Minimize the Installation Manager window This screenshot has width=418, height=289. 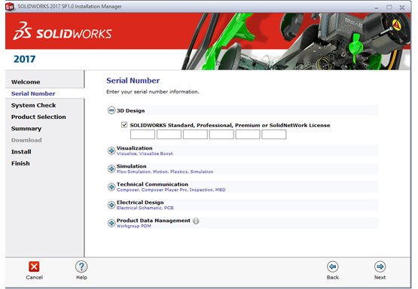click(376, 8)
